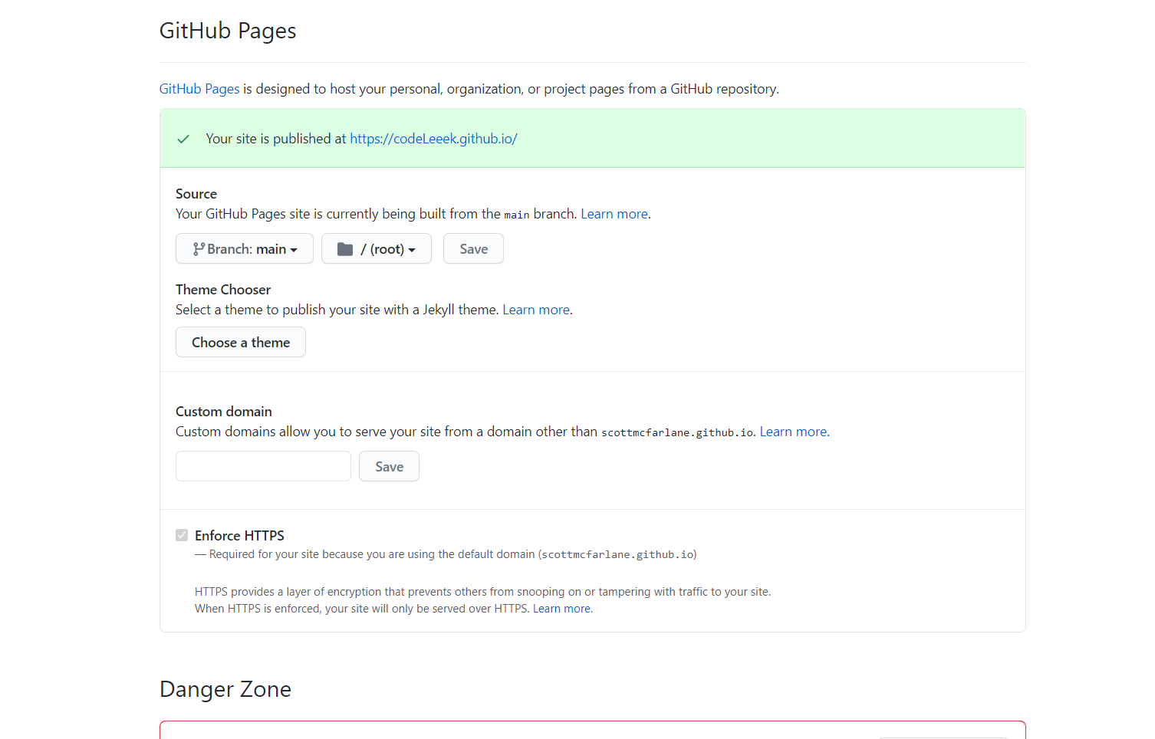This screenshot has width=1155, height=739.
Task: Open the published site URL link
Action: tap(433, 139)
